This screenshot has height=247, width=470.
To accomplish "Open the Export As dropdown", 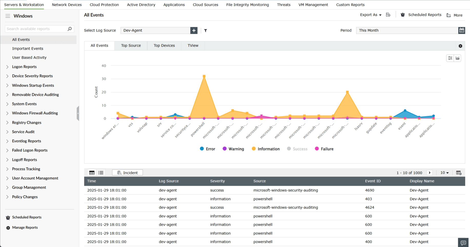I will (x=371, y=15).
